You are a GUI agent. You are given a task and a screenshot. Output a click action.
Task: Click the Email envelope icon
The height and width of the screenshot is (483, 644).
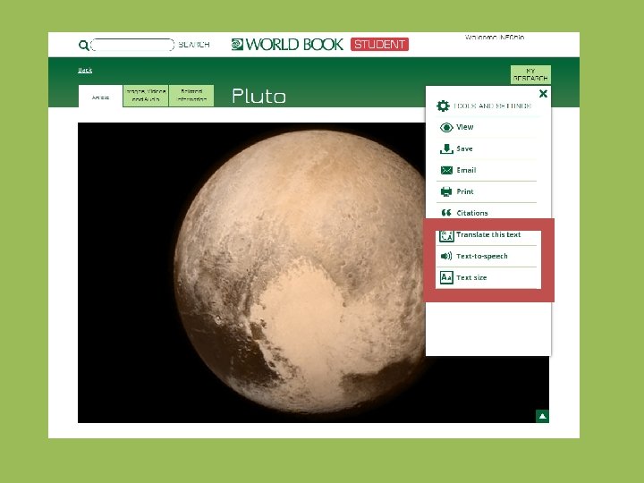(446, 170)
